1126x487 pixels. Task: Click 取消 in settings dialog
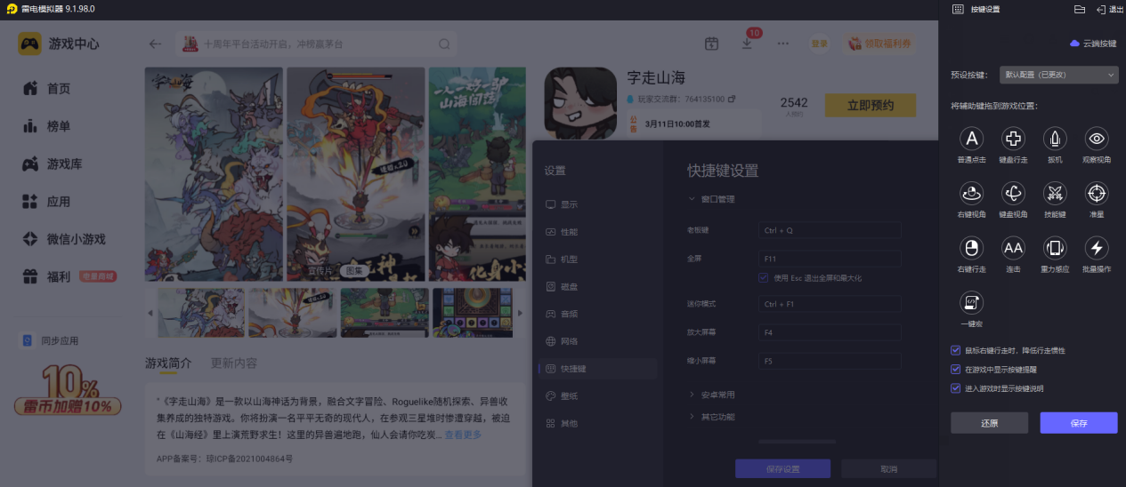[x=888, y=469]
